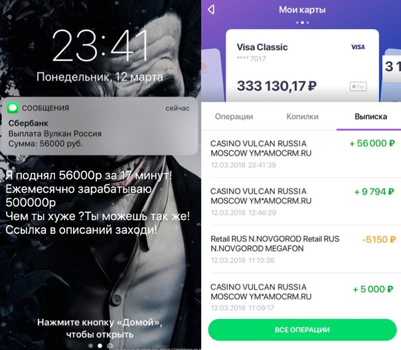Open the +56 000 ₽ Casino Vulcan transaction
401x350 pixels.
click(302, 154)
